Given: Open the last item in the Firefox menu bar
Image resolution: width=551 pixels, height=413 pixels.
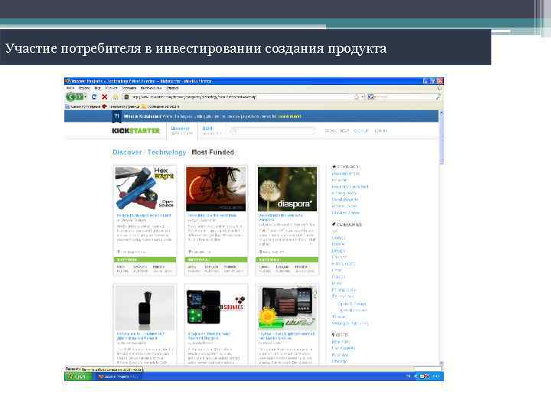Looking at the screenshot, I should coord(172,88).
